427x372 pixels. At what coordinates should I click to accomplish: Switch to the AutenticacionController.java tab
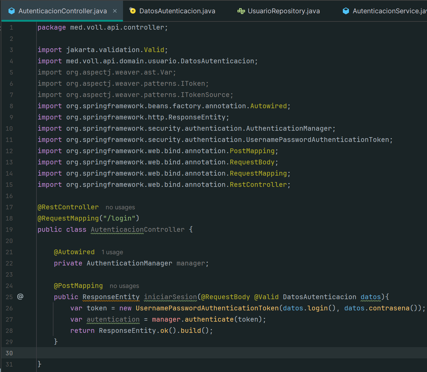coord(63,11)
